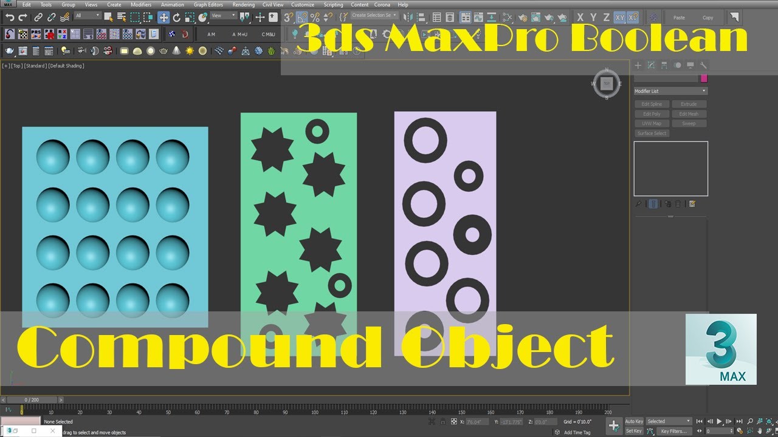Click the Paste toolbar button
Image resolution: width=778 pixels, height=437 pixels.
(x=679, y=18)
